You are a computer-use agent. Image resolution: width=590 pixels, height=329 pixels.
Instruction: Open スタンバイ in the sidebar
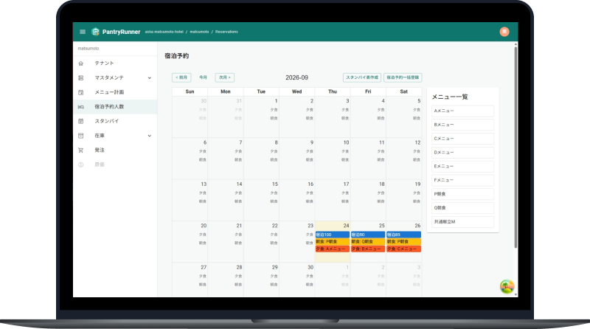(115, 121)
